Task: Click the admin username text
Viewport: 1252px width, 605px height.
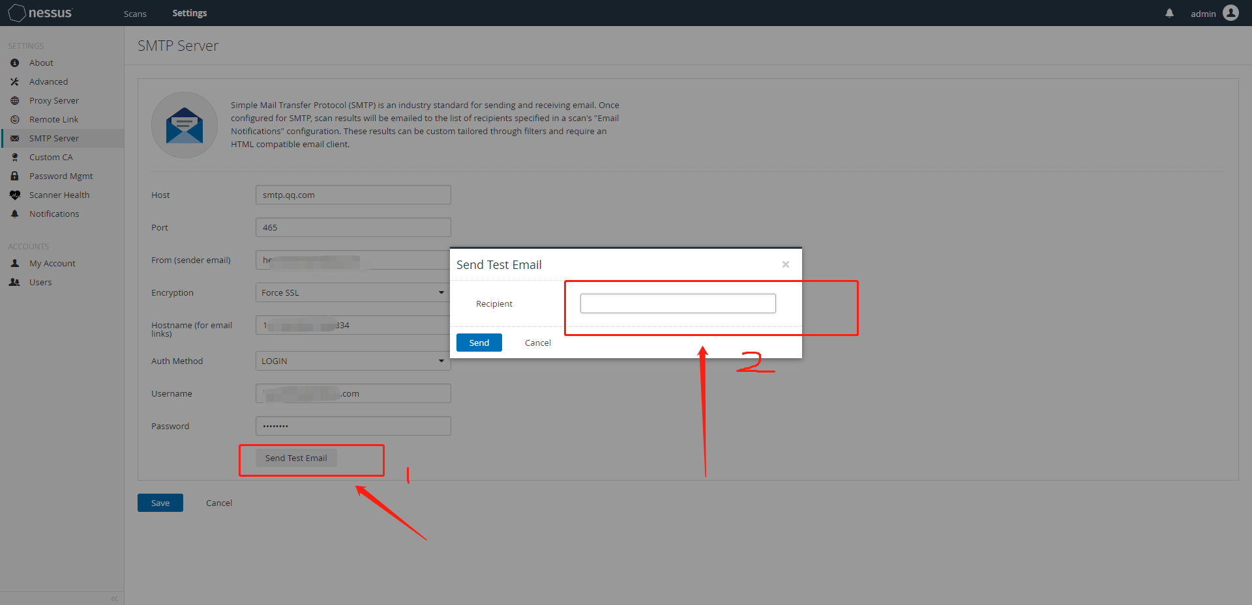Action: 1203,14
